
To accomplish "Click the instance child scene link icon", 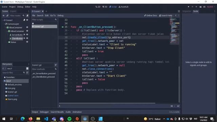I will click(x=7, y=16).
